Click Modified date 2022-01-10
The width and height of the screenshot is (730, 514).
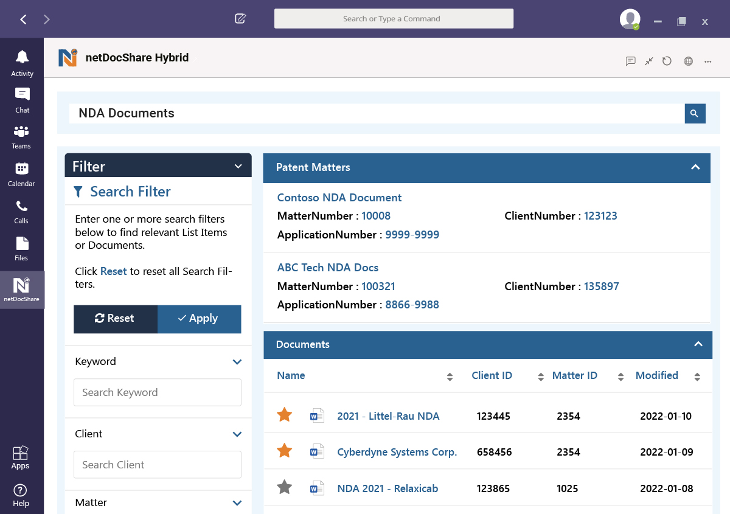coord(666,416)
